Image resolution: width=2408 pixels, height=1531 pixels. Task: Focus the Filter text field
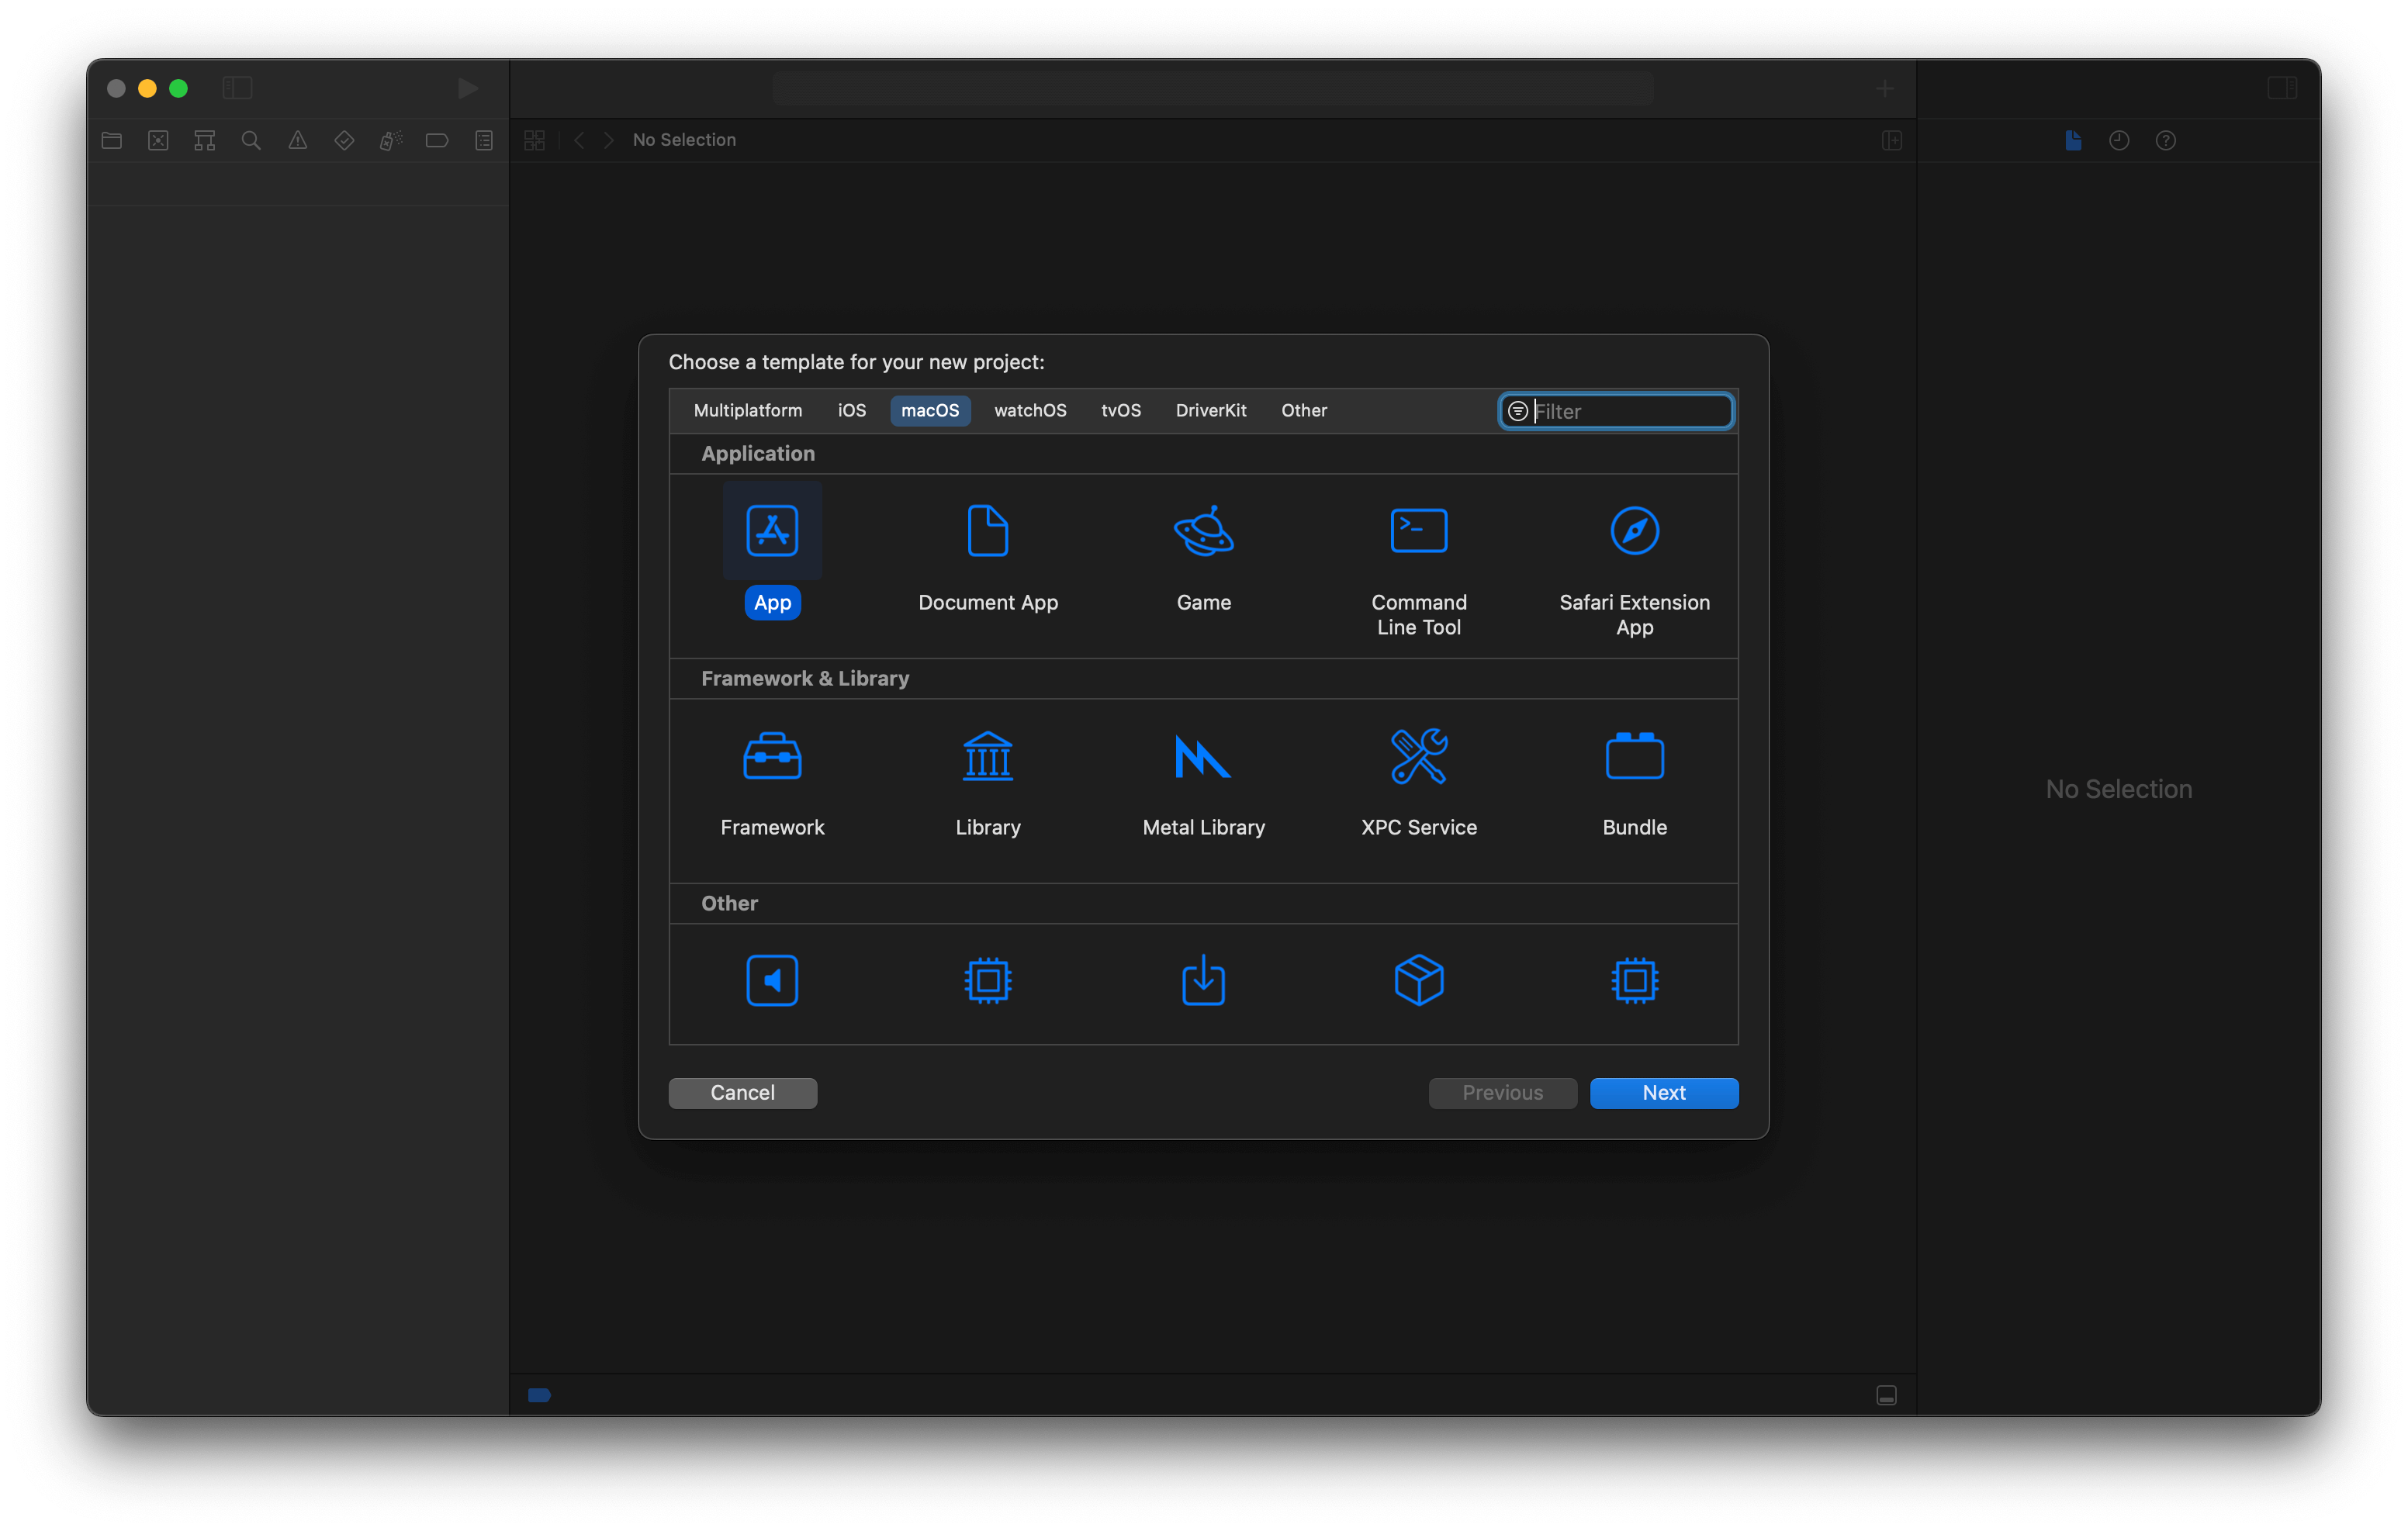coord(1630,411)
